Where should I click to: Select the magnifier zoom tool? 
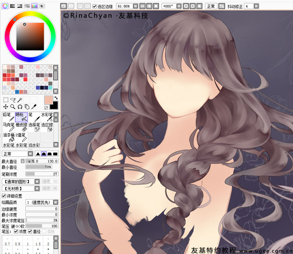13,107
